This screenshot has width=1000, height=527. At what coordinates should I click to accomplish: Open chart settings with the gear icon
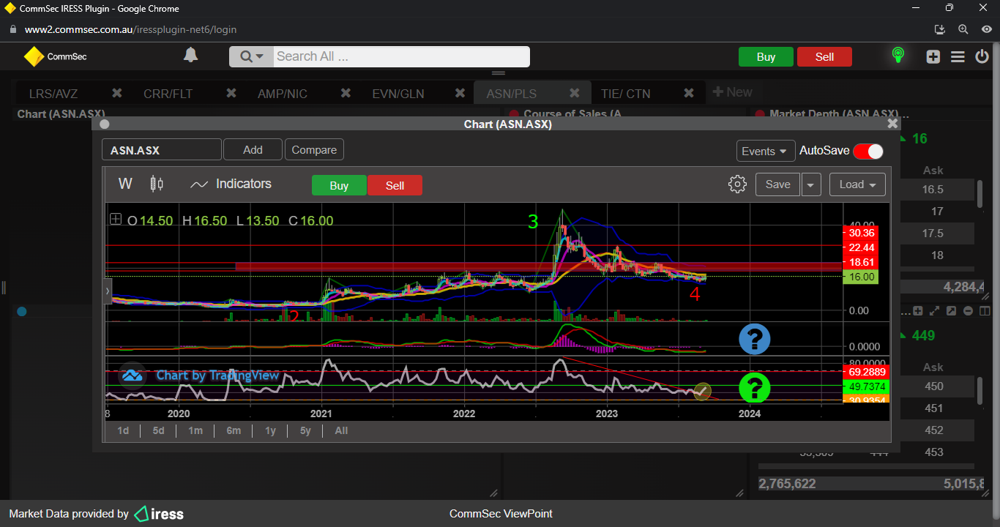coord(737,184)
